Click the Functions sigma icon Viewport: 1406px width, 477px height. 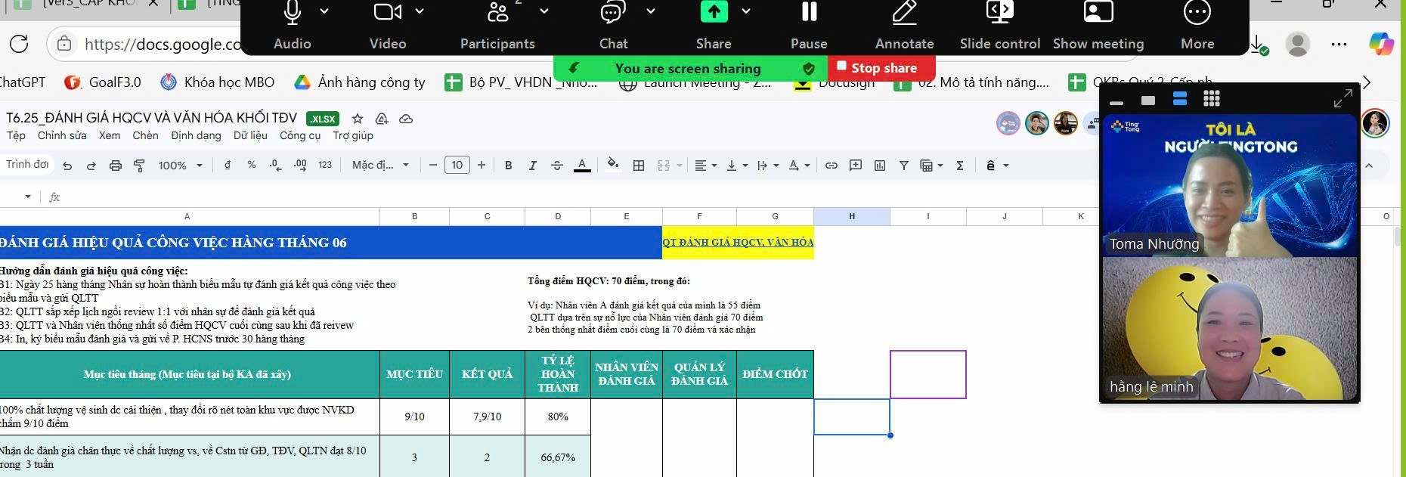[960, 166]
